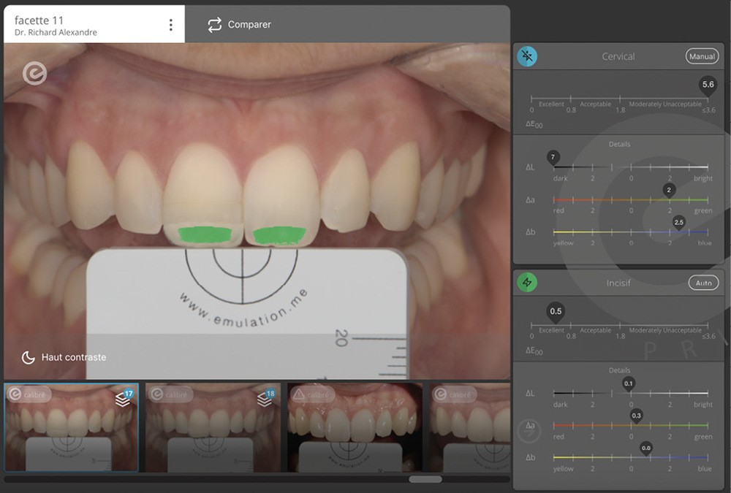Click the left green incisal marking on tooth
The height and width of the screenshot is (493, 731).
point(205,234)
